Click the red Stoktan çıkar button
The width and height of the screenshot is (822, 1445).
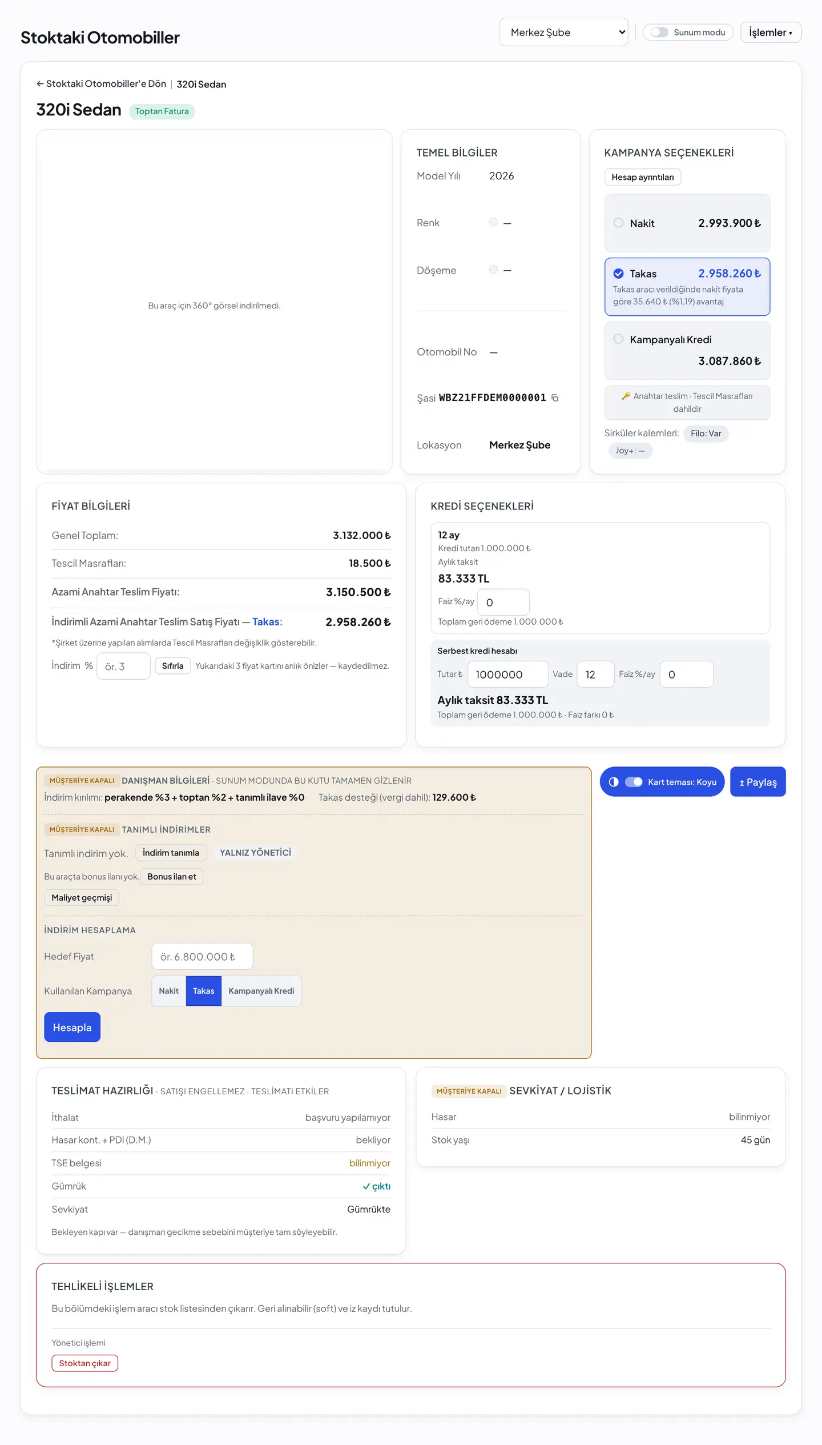85,1363
